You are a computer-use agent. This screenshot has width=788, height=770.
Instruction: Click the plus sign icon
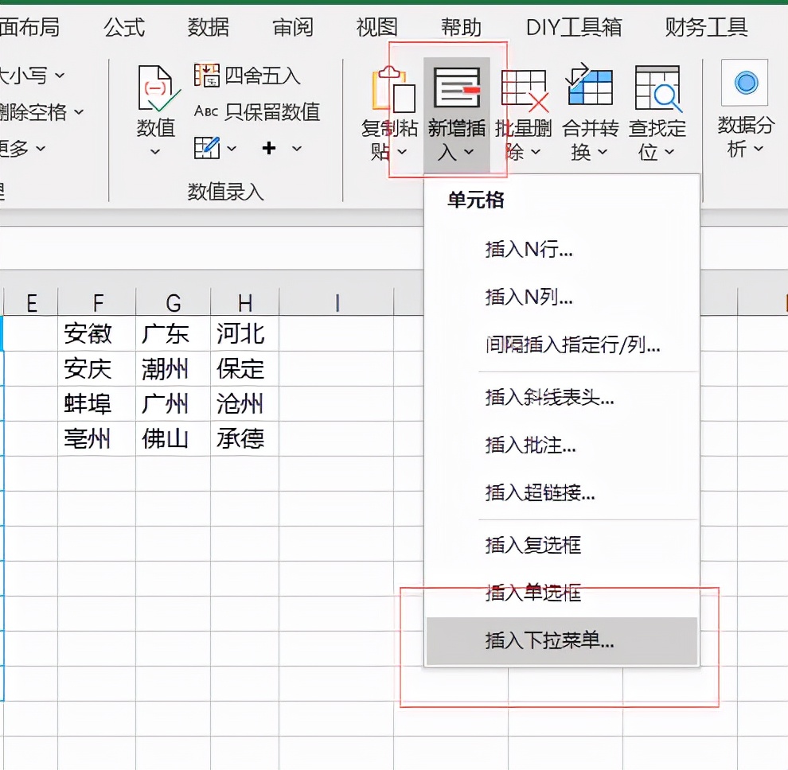pyautogui.click(x=269, y=148)
